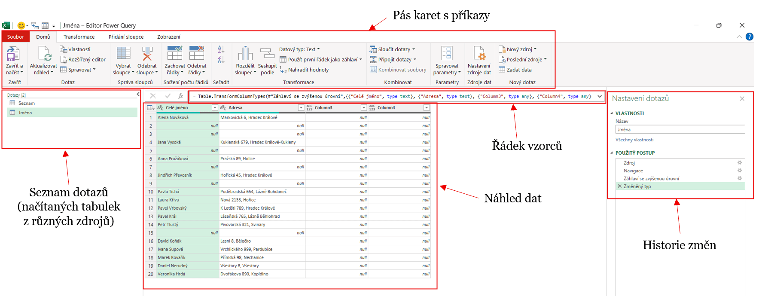Open the Adresa column filter dropdown
Viewport: 762px width, 296px height.
pos(301,108)
